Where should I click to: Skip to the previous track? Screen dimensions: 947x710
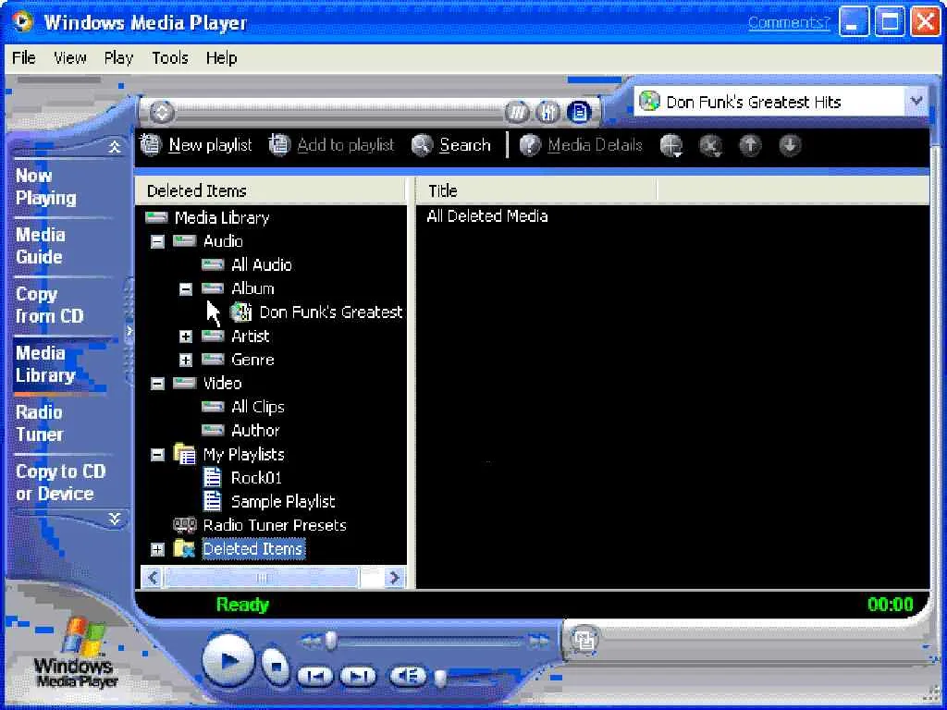point(315,676)
